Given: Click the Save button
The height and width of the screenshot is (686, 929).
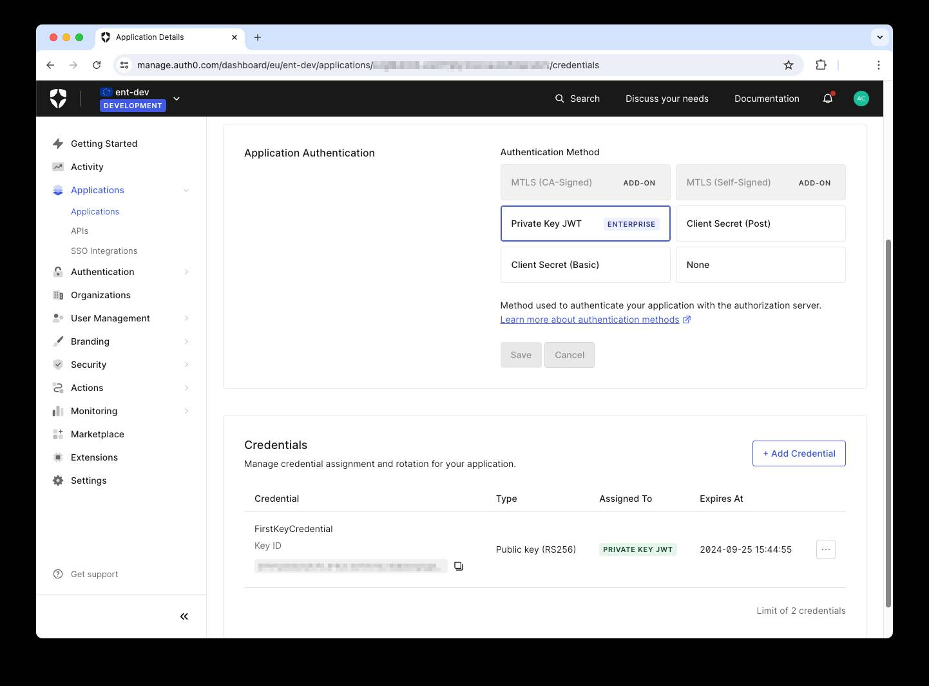Looking at the screenshot, I should point(521,355).
